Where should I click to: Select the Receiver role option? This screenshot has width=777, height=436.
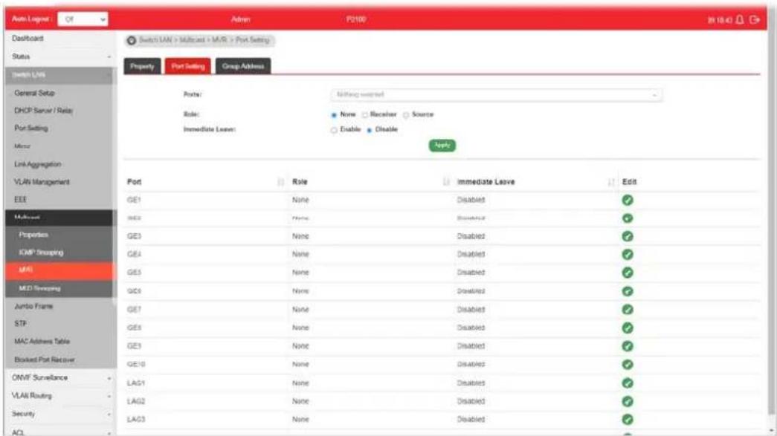coord(365,115)
